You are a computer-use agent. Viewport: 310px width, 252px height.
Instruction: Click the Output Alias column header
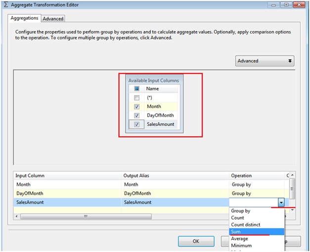tap(175, 176)
